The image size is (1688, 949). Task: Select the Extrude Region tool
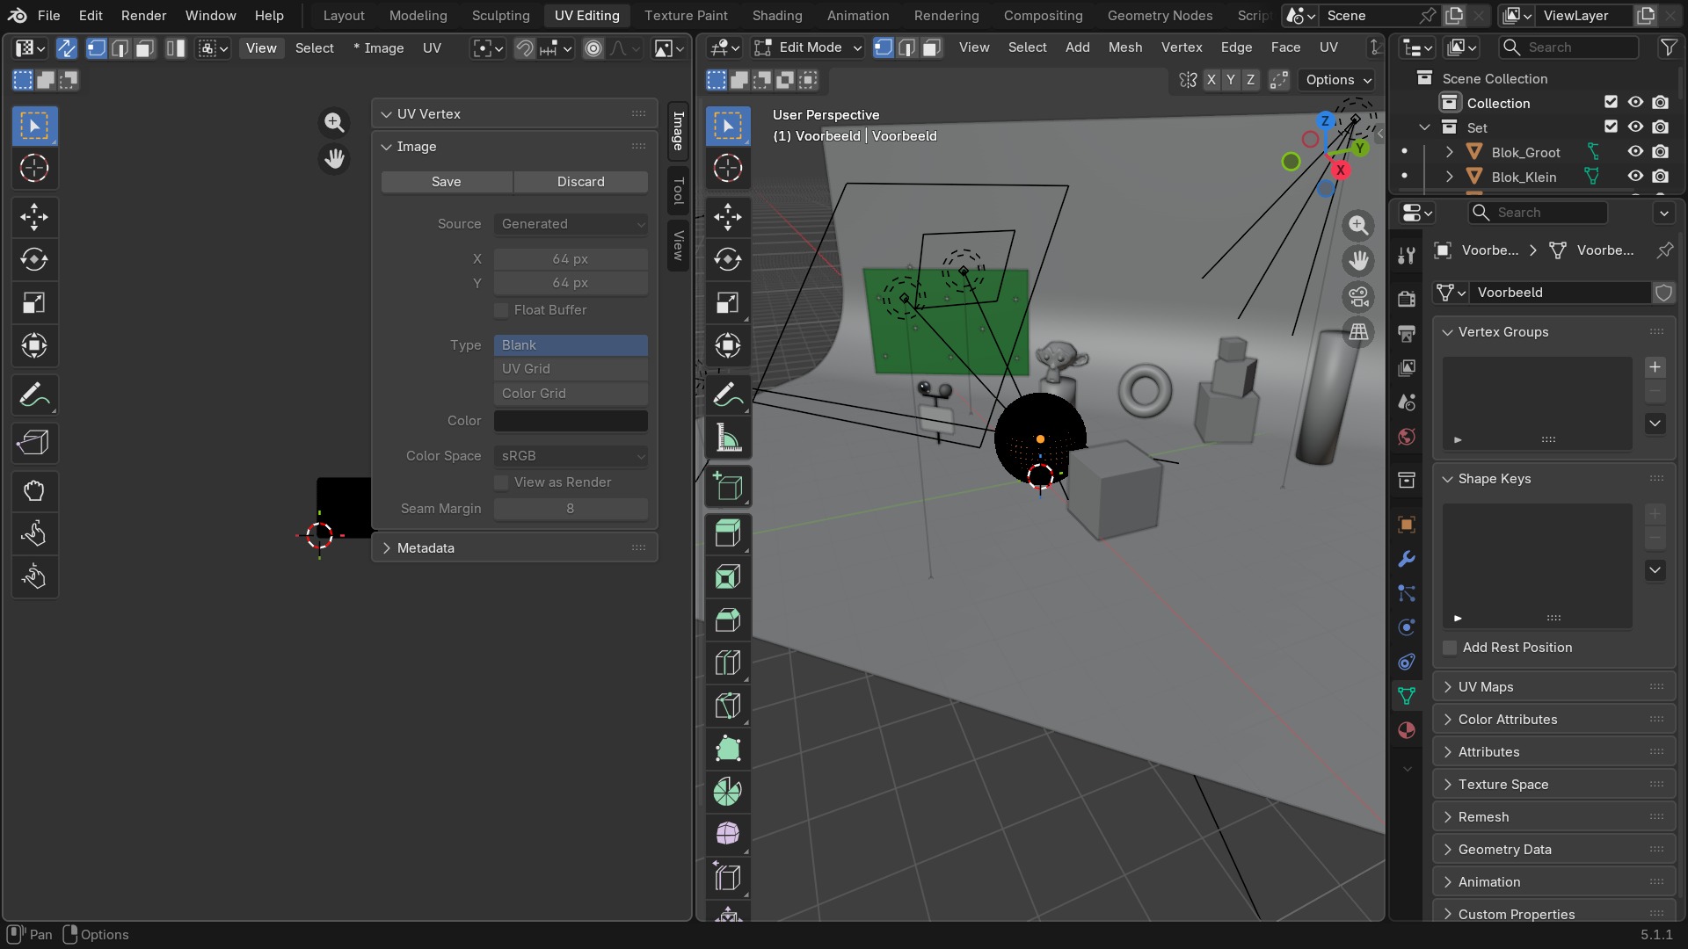(728, 533)
